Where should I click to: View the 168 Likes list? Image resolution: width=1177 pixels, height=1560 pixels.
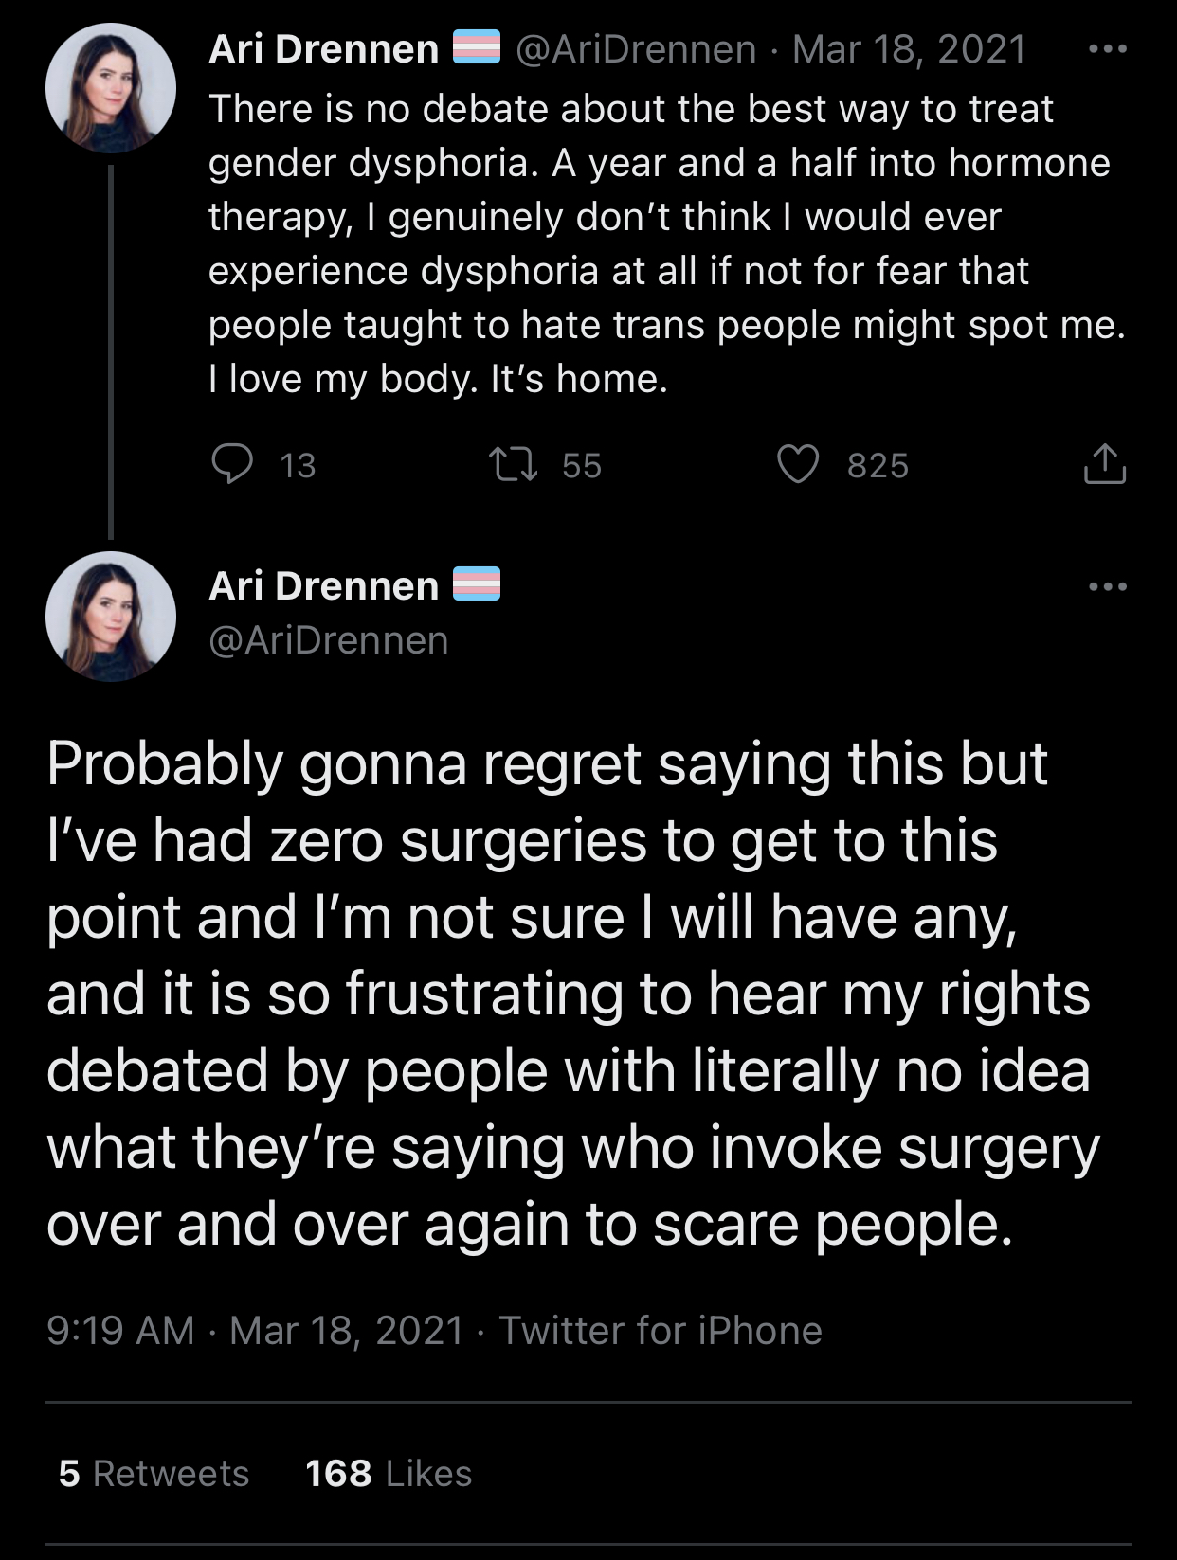388,1474
